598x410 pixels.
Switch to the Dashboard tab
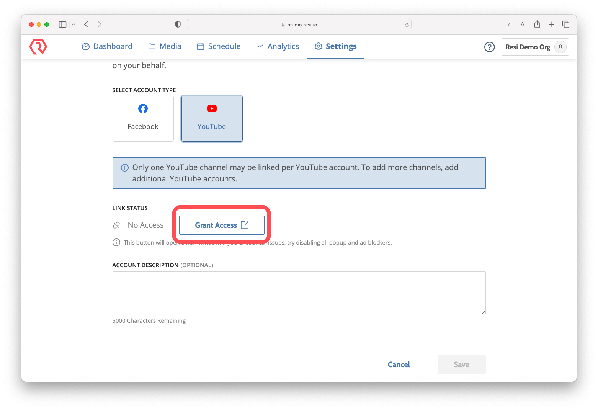coord(107,46)
